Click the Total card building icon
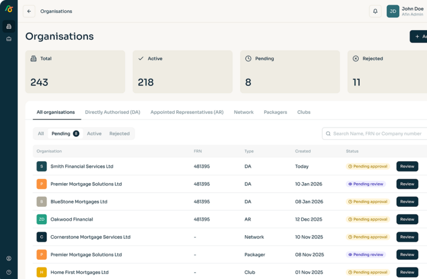Image resolution: width=427 pixels, height=279 pixels. pos(34,58)
